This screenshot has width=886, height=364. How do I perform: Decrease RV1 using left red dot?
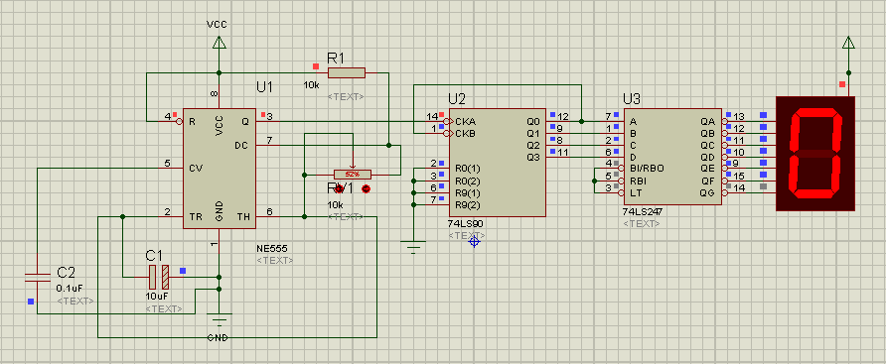pos(340,188)
